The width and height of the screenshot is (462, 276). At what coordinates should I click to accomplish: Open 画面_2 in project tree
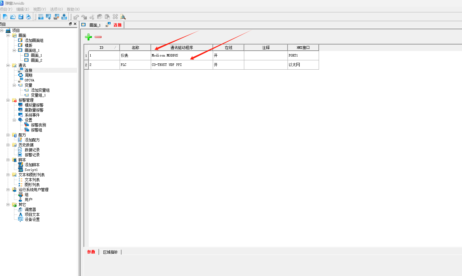(36, 60)
